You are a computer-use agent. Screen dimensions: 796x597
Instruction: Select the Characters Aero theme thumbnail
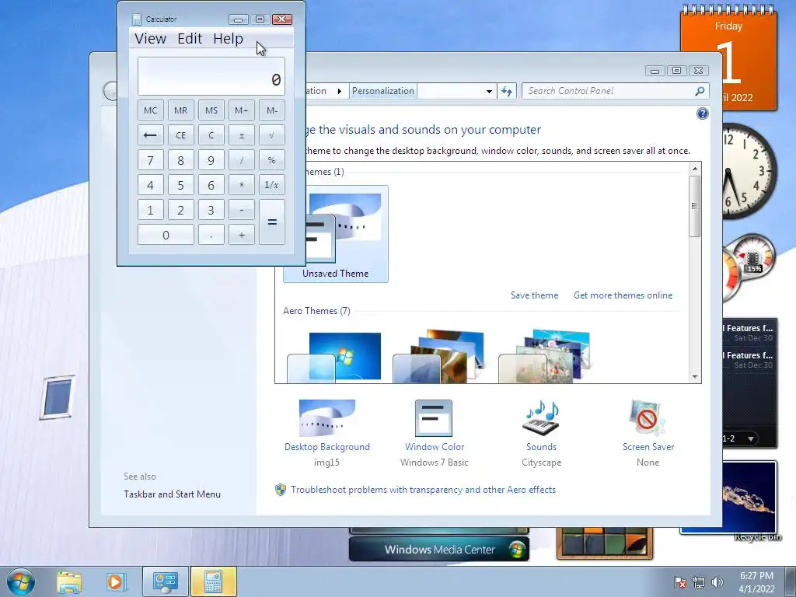pos(546,357)
